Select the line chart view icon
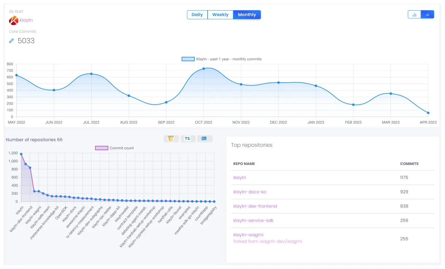 pos(427,15)
